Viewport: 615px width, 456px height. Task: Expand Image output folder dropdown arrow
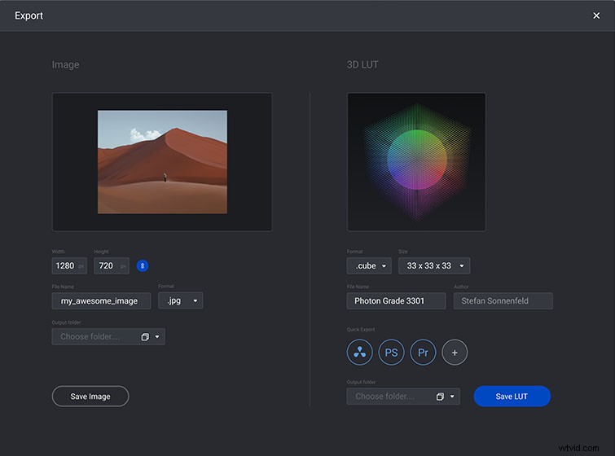[x=157, y=337]
